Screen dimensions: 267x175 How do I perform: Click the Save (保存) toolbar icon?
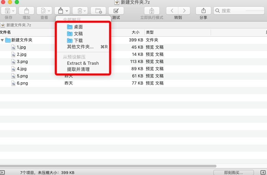[7, 11]
